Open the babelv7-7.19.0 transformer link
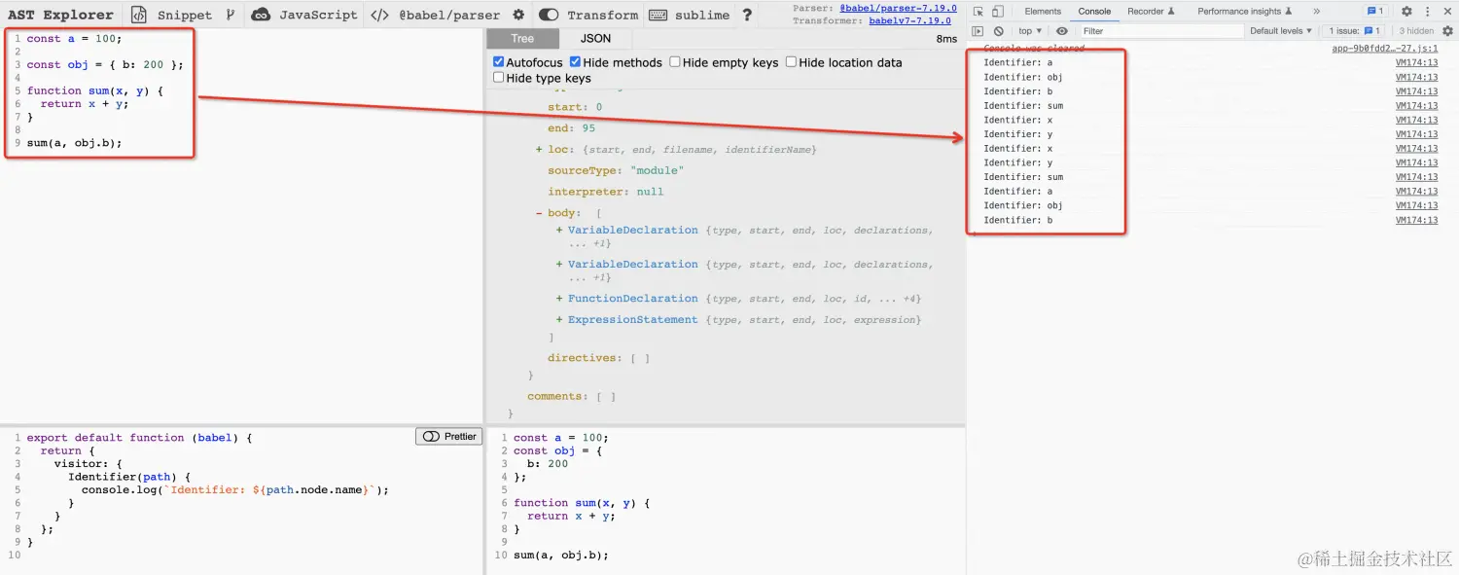Screen dimensions: 1459x575 pyautogui.click(x=910, y=20)
